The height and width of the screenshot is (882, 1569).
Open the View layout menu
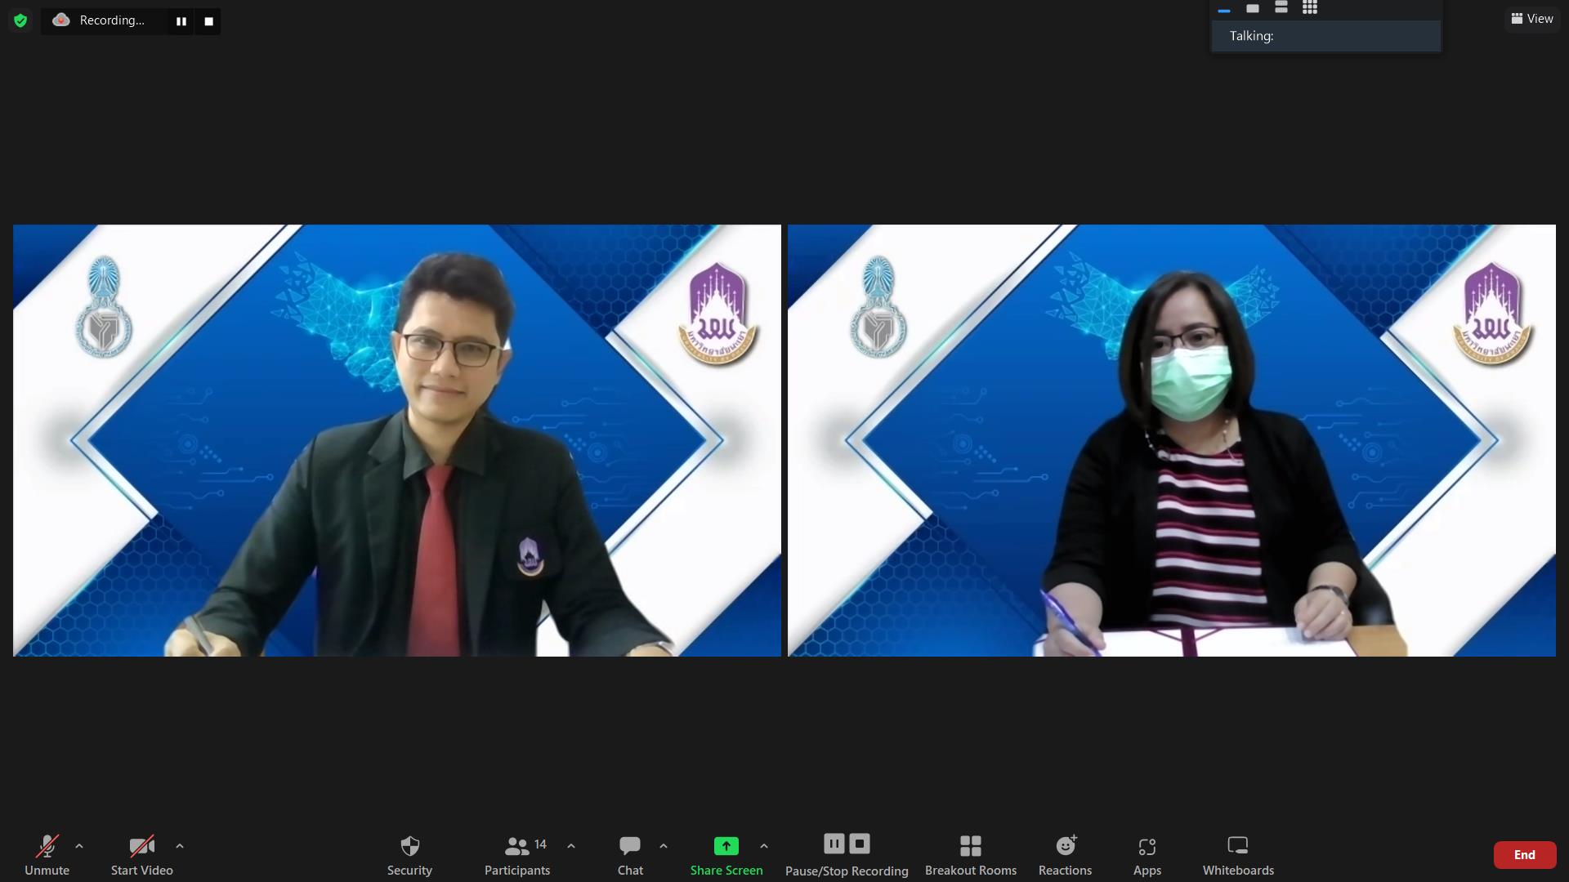(1532, 19)
